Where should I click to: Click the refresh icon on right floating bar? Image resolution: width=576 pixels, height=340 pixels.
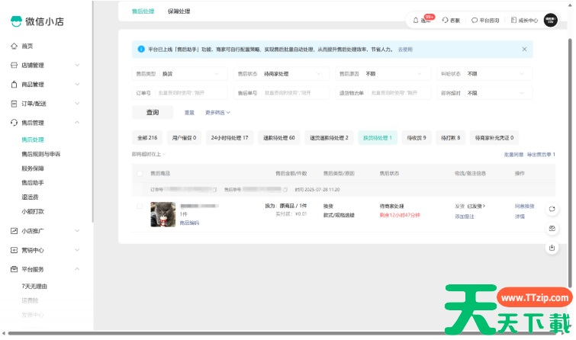coord(552,209)
